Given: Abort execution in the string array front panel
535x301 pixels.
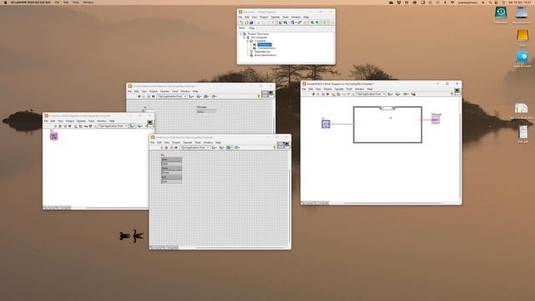Looking at the screenshot, I should (x=171, y=148).
